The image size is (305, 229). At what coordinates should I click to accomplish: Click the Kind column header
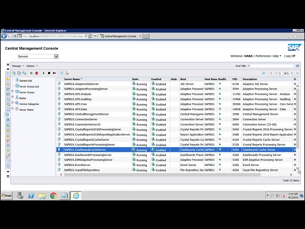[x=183, y=79]
